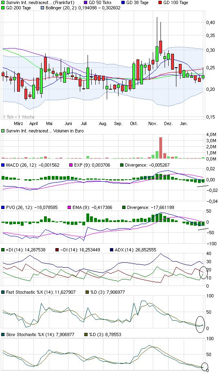222x374 pixels.
Task: Click the light blue Bollinger legend swatch
Action: [42, 8]
